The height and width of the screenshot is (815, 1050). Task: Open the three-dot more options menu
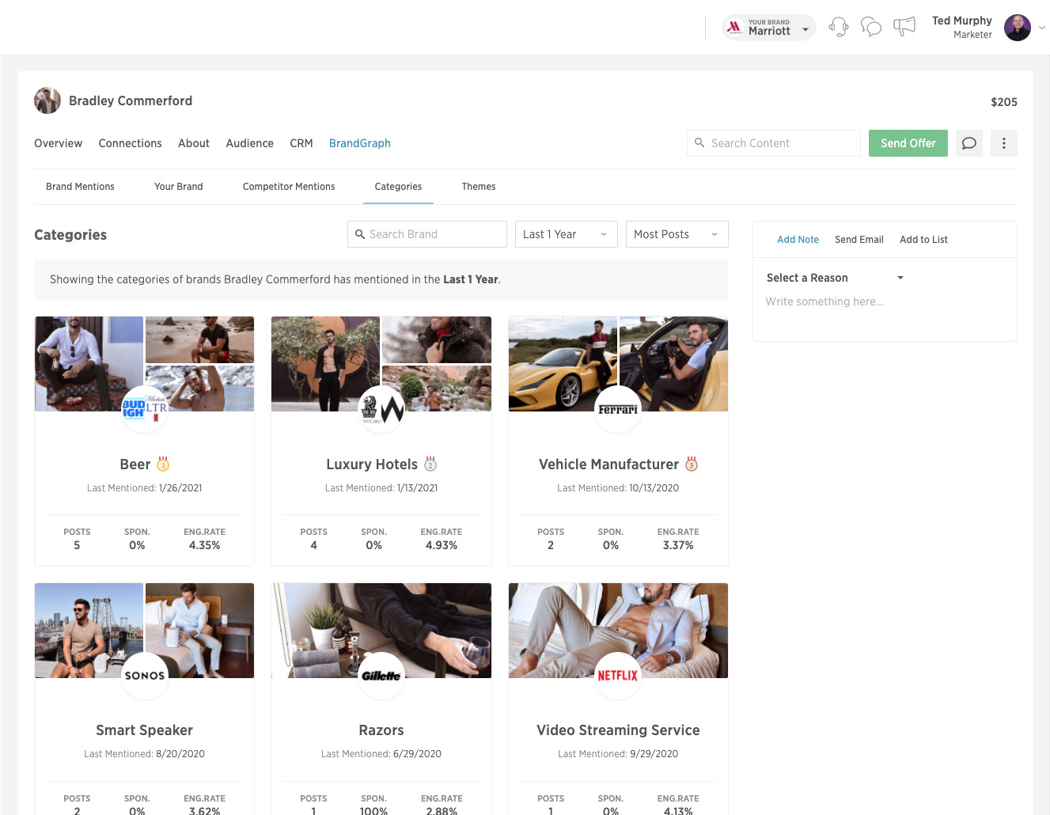(x=1003, y=143)
